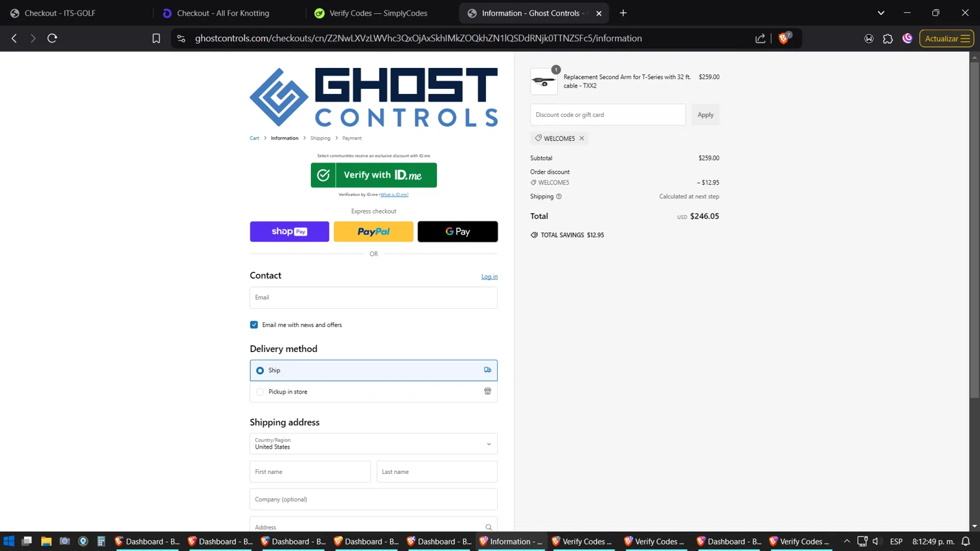Show hidden system tray icons chevron
This screenshot has width=980, height=551.
(847, 541)
